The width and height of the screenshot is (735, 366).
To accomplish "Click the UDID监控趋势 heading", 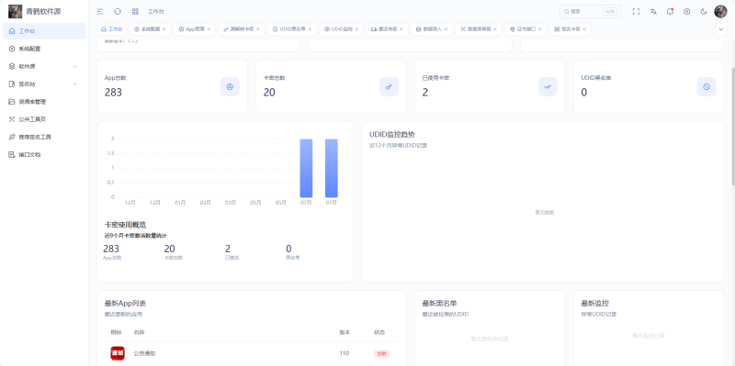I will coord(392,134).
